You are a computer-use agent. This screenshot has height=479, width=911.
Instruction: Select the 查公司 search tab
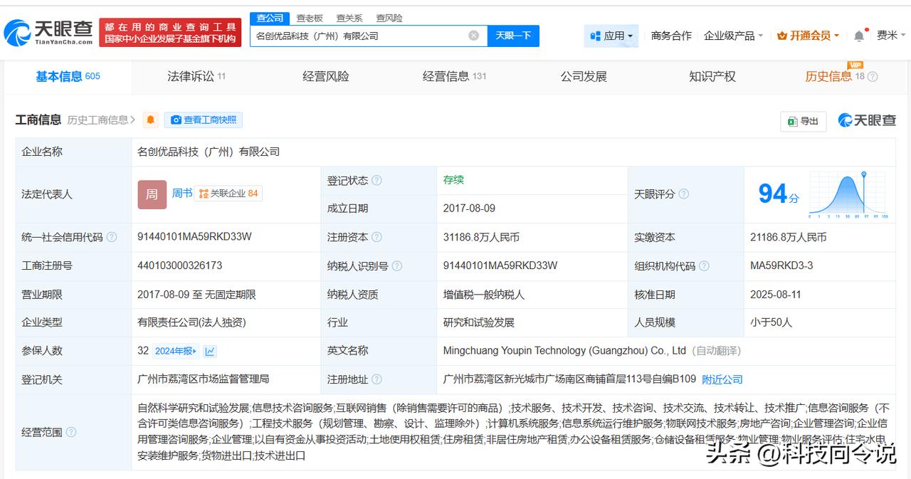pos(270,18)
